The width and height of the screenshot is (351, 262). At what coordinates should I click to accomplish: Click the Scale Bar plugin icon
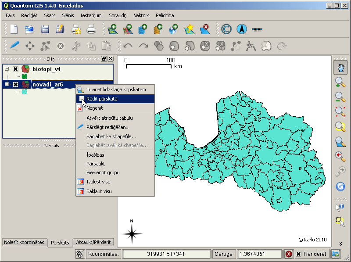(257, 29)
